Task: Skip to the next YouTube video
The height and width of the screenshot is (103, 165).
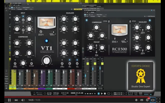Action: click(16, 100)
